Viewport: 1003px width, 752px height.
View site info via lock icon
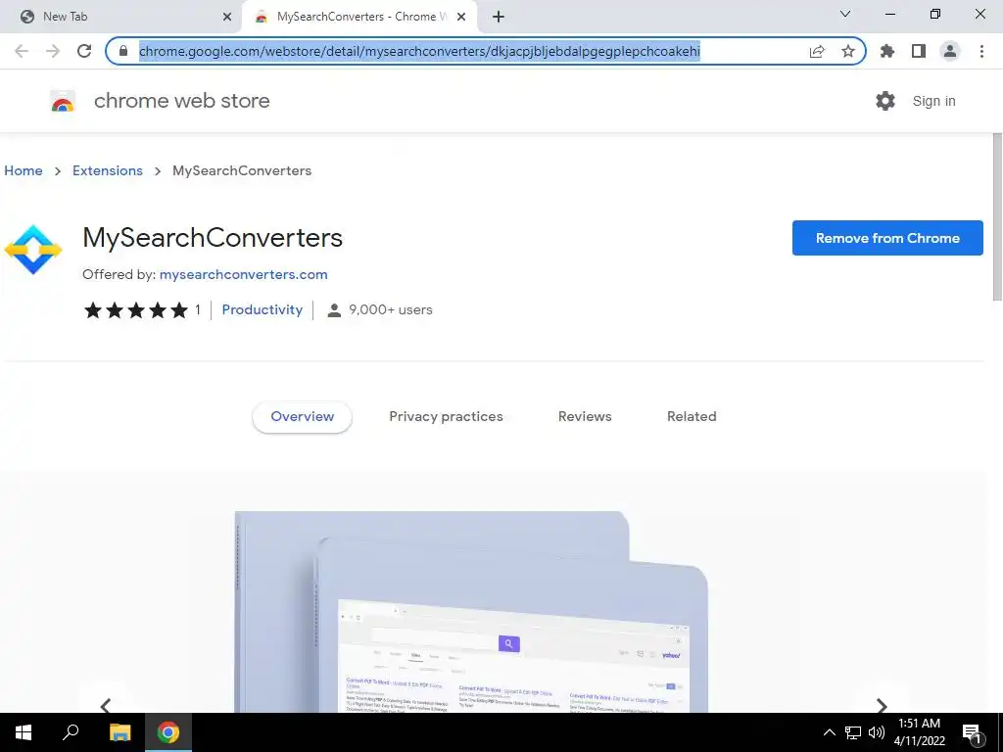click(123, 51)
